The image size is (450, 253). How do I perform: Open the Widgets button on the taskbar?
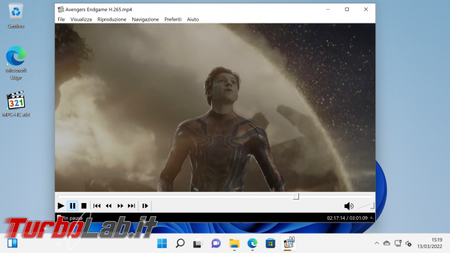click(12, 243)
